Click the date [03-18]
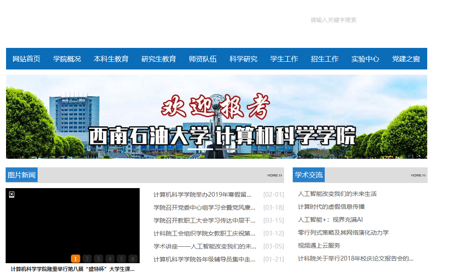This screenshot has height=280, width=451. (273, 208)
